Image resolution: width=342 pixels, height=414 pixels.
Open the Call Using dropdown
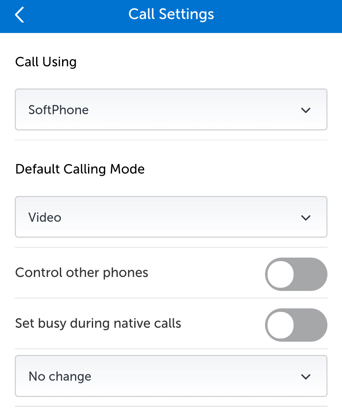tap(171, 110)
